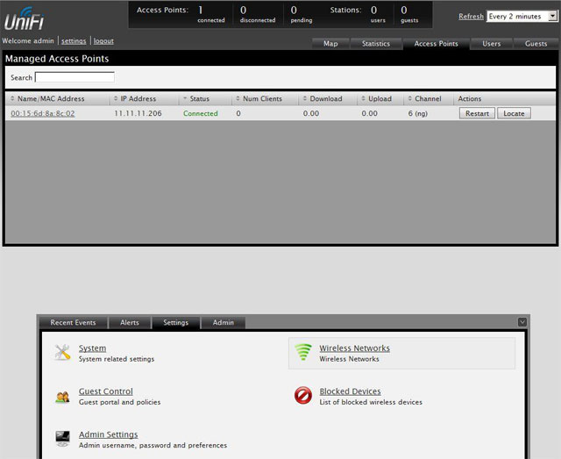Select the bottom Settings tab

[175, 322]
